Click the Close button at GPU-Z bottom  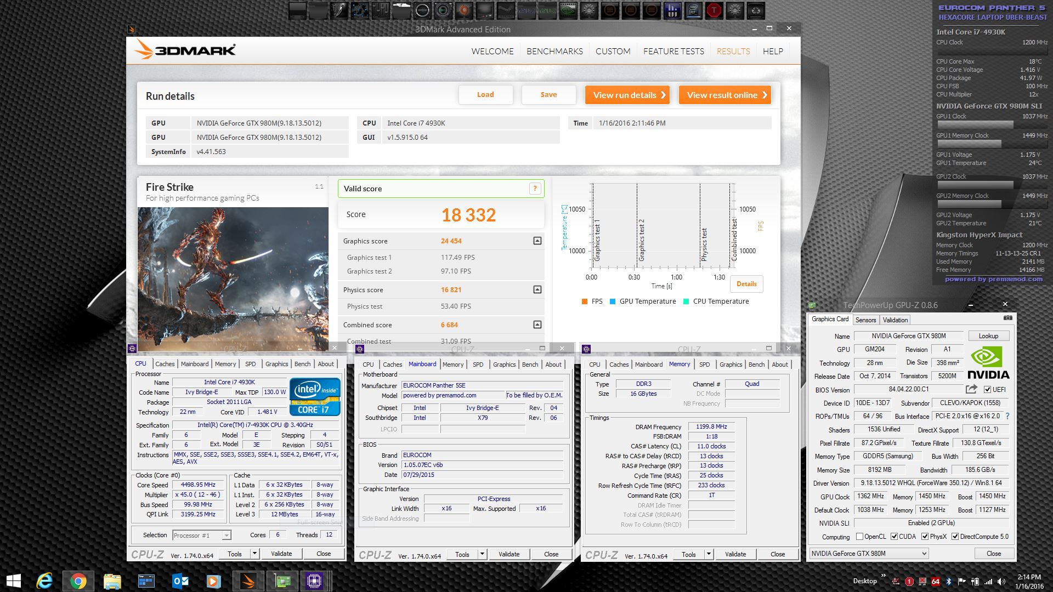[x=994, y=554]
